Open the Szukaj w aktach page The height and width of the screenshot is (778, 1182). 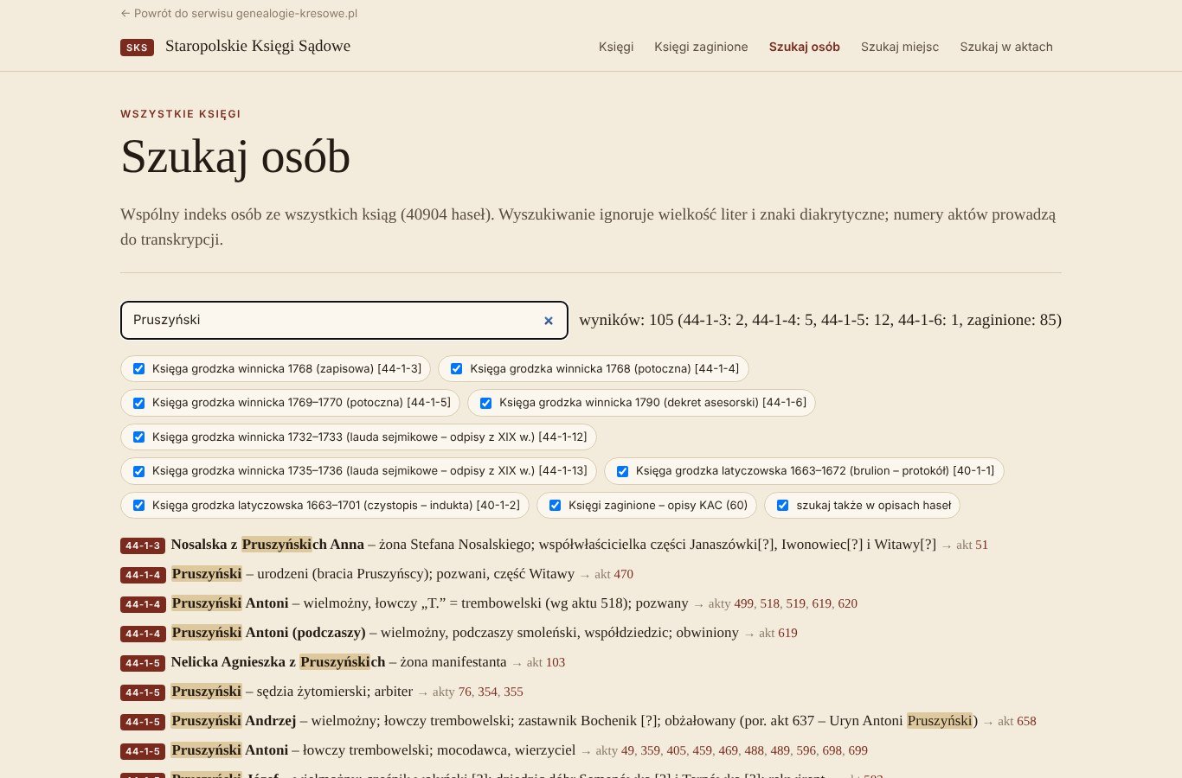pos(1006,47)
